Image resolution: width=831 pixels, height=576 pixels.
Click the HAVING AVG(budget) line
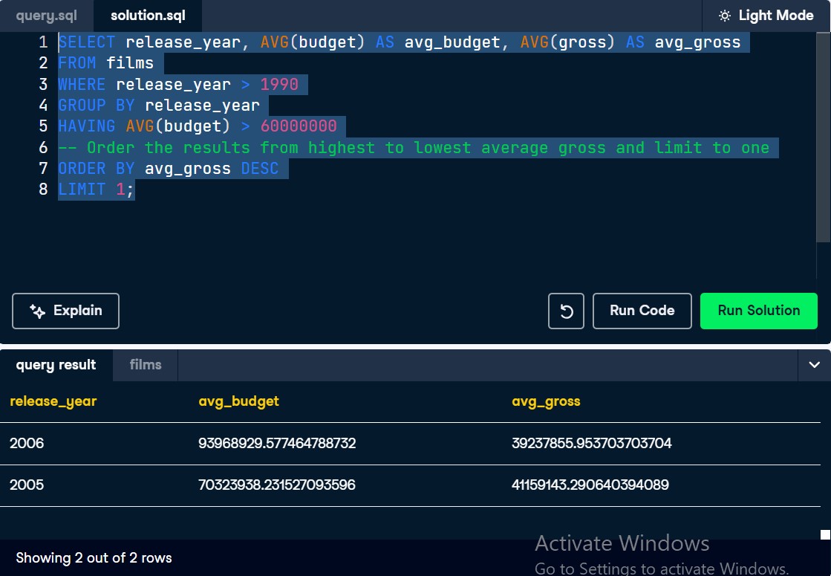coord(197,126)
